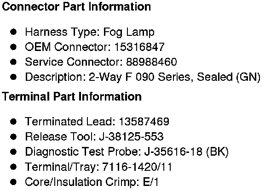Click Core/Insulation Crimp value E/1
The height and width of the screenshot is (191, 265).
[x=151, y=182]
